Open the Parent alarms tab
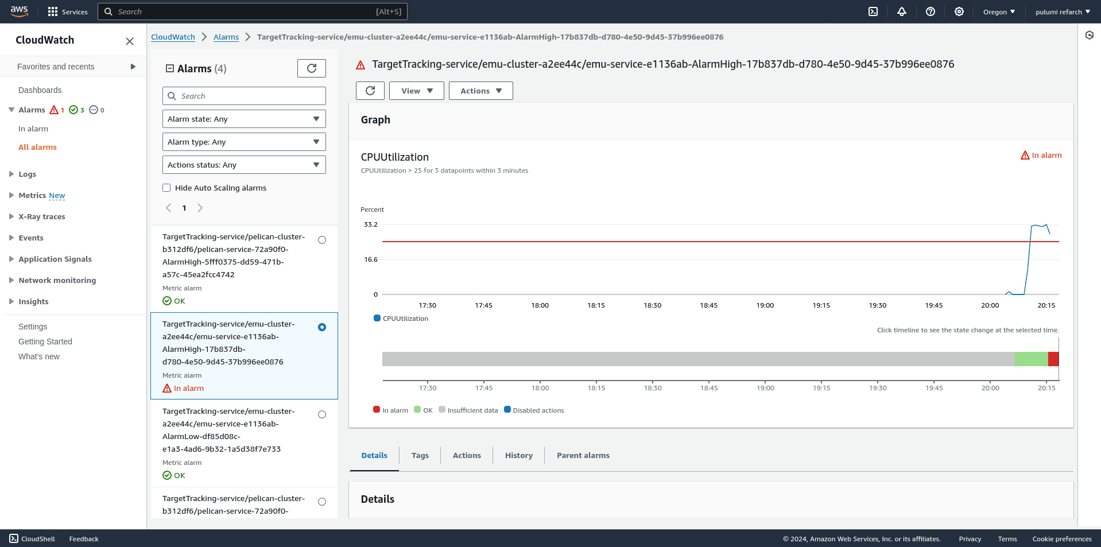The height and width of the screenshot is (547, 1101). tap(583, 455)
